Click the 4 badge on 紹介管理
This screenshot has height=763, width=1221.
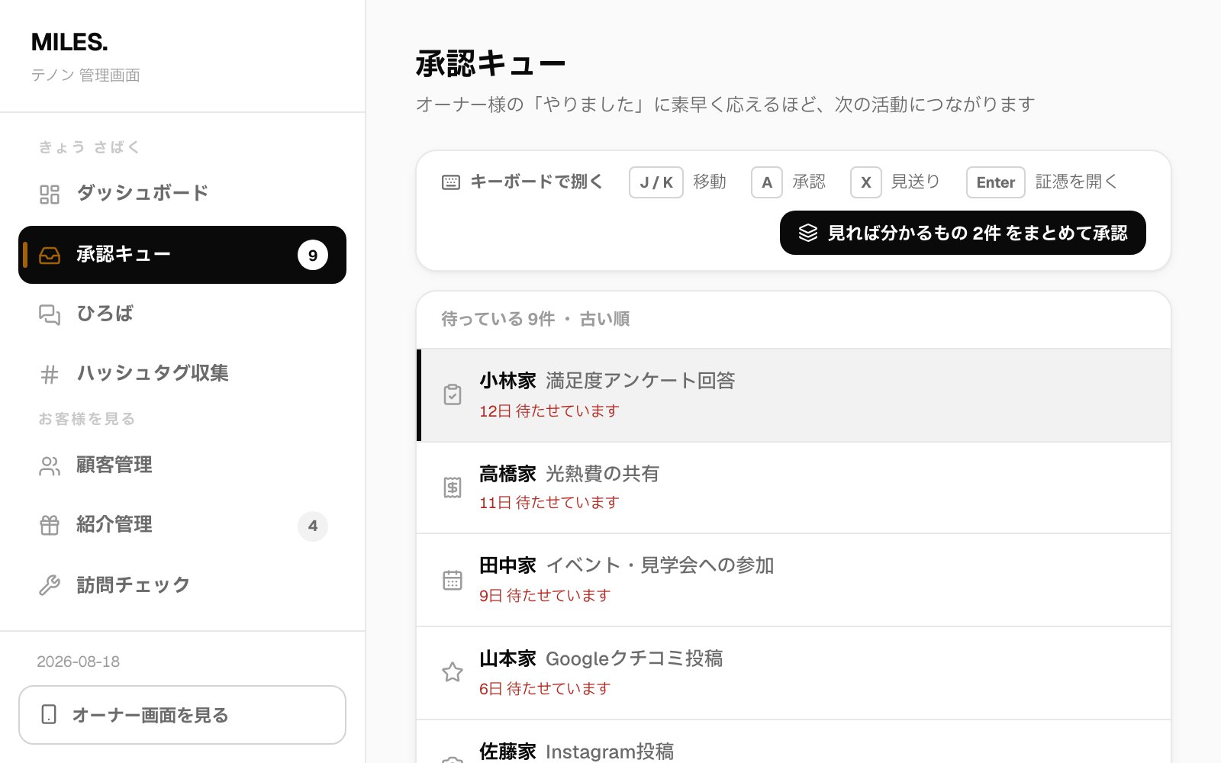pos(313,526)
